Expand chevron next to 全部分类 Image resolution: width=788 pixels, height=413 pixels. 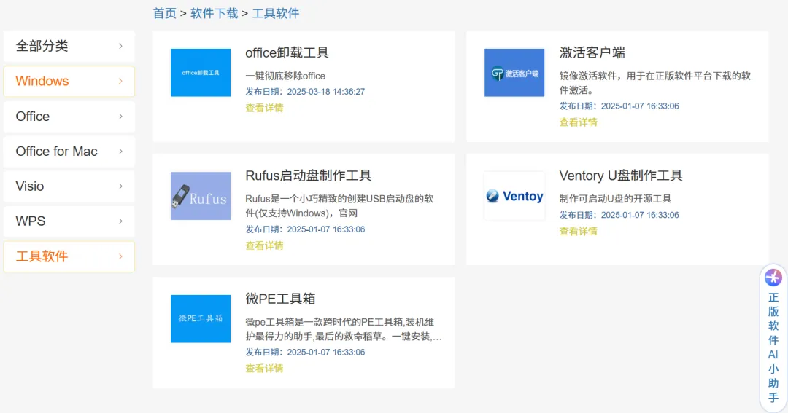tap(120, 46)
